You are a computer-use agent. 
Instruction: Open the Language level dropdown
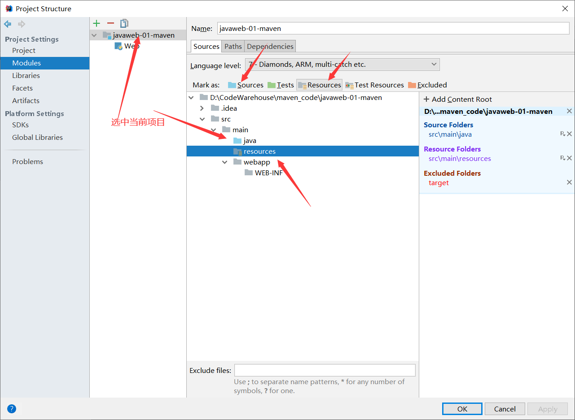[342, 65]
